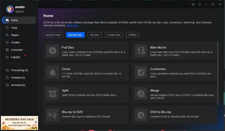
Task: Open the Merge discs mode
Action: click(174, 94)
